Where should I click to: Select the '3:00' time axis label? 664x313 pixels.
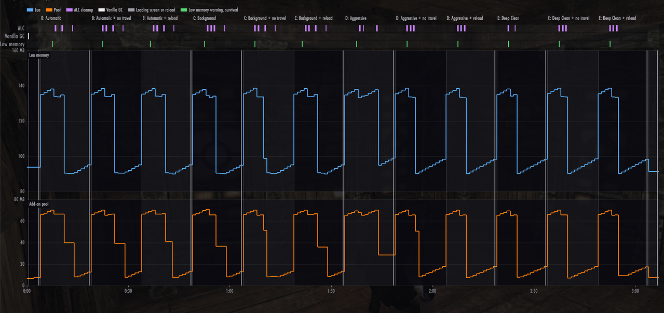pyautogui.click(x=635, y=291)
